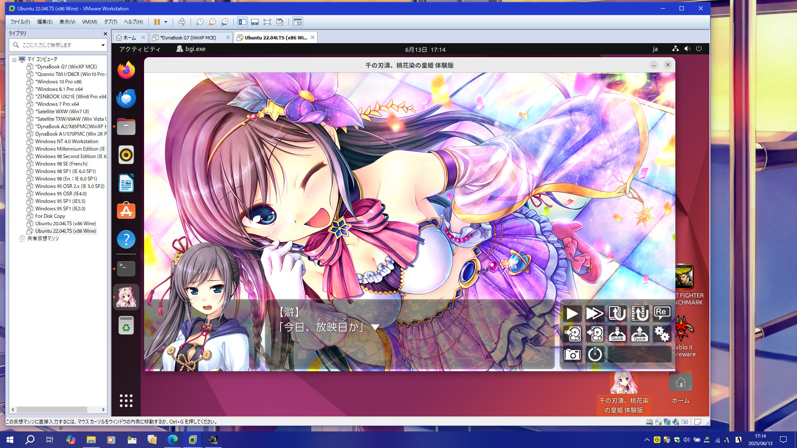Toggle console view toolbar button
This screenshot has height=448, width=797.
click(297, 22)
